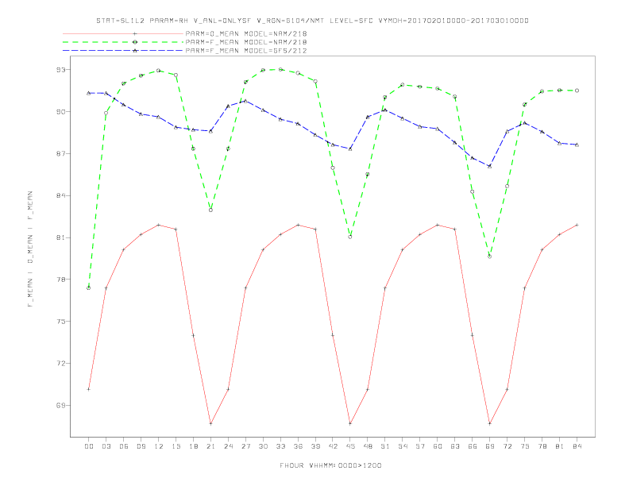Click x-axis tick label 03
The image size is (629, 486).
106,446
